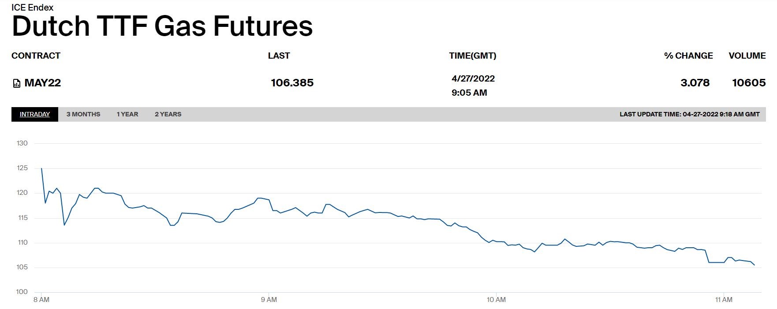Click the chart icon beside MAY22
777x309 pixels.
coord(17,83)
